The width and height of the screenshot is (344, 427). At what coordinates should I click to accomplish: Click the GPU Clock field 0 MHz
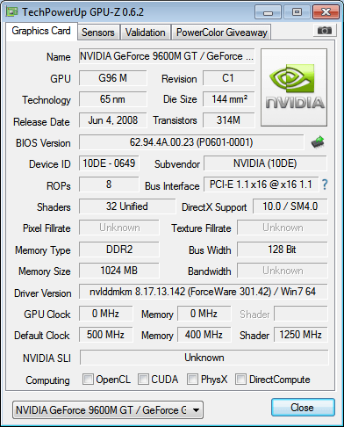105,314
